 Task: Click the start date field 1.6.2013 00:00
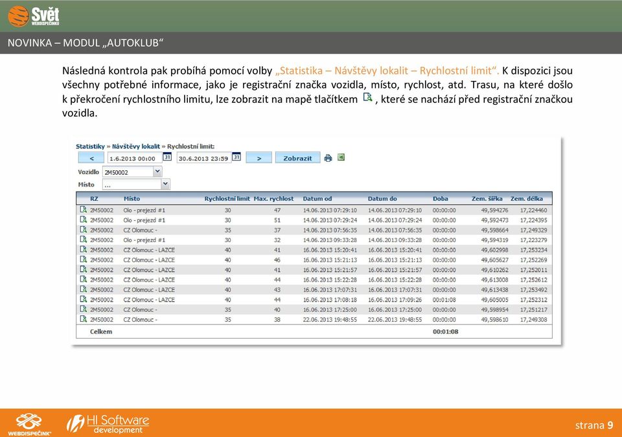[x=135, y=158]
